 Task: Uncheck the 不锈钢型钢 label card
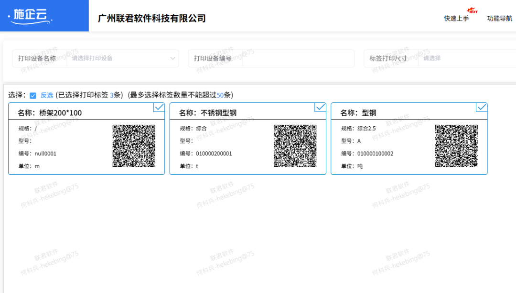(x=320, y=107)
